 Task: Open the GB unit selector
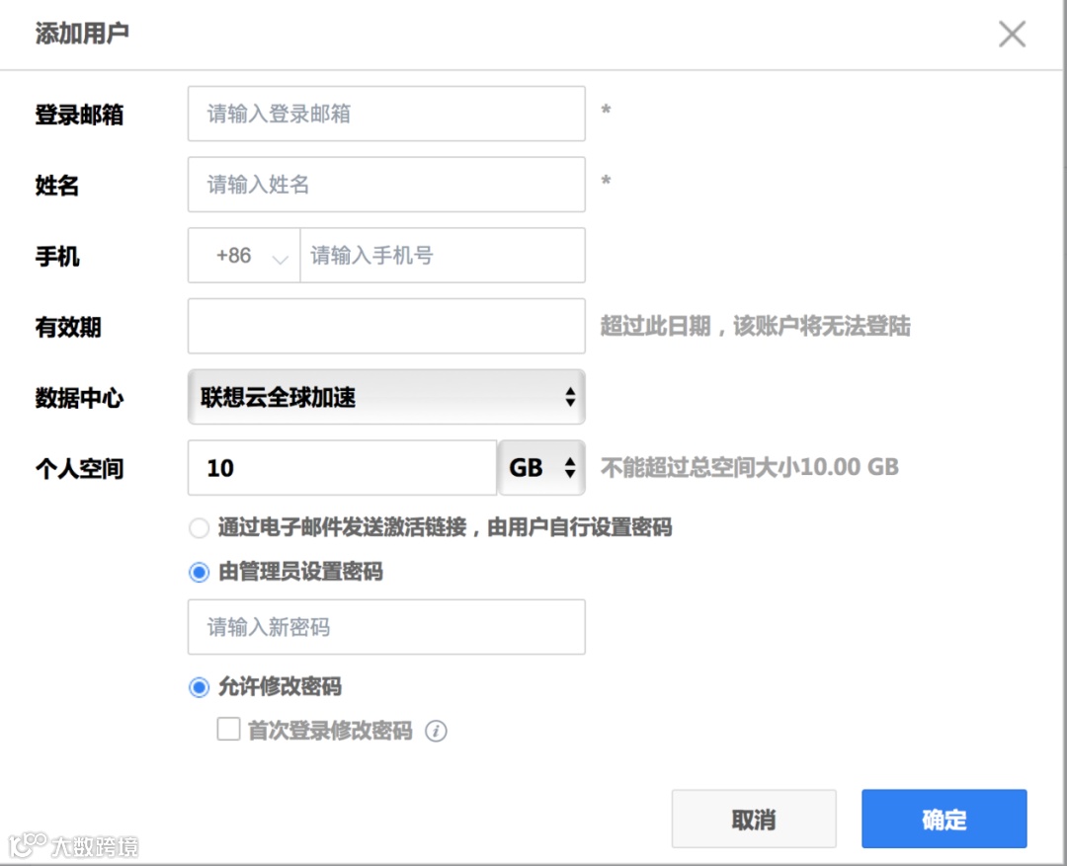tap(541, 467)
